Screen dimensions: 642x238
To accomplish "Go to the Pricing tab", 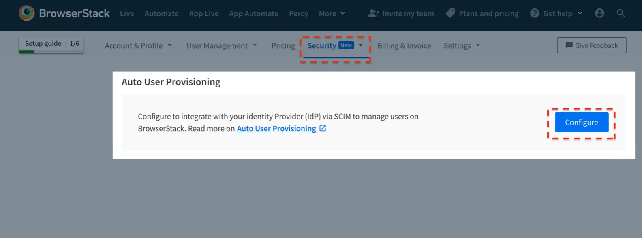I will (283, 46).
